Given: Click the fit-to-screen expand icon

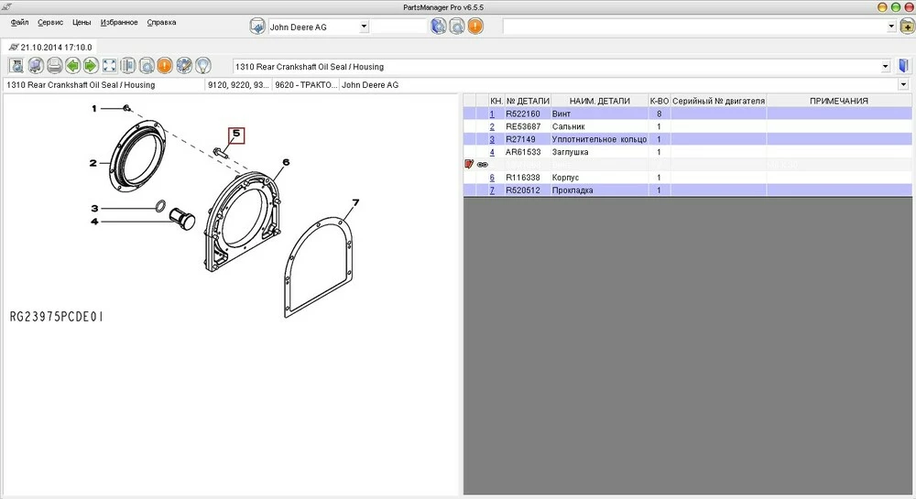Looking at the screenshot, I should tap(109, 66).
